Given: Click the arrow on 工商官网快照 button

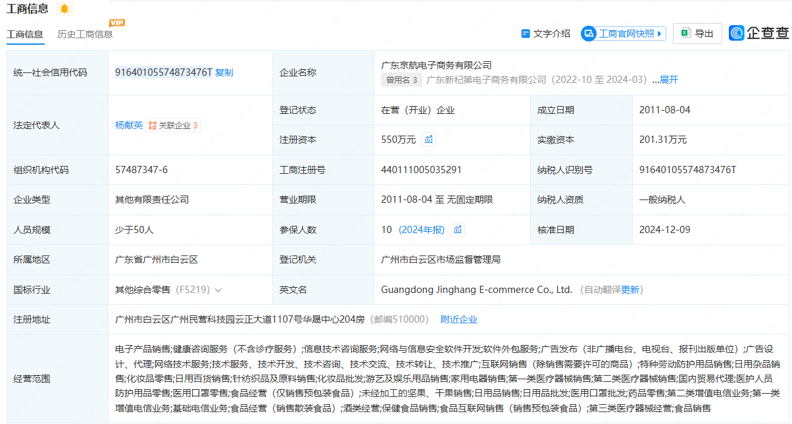Looking at the screenshot, I should pos(660,34).
